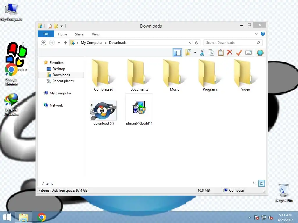This screenshot has width=298, height=223.
Task: Open the File ribbon tab
Action: coord(46,34)
